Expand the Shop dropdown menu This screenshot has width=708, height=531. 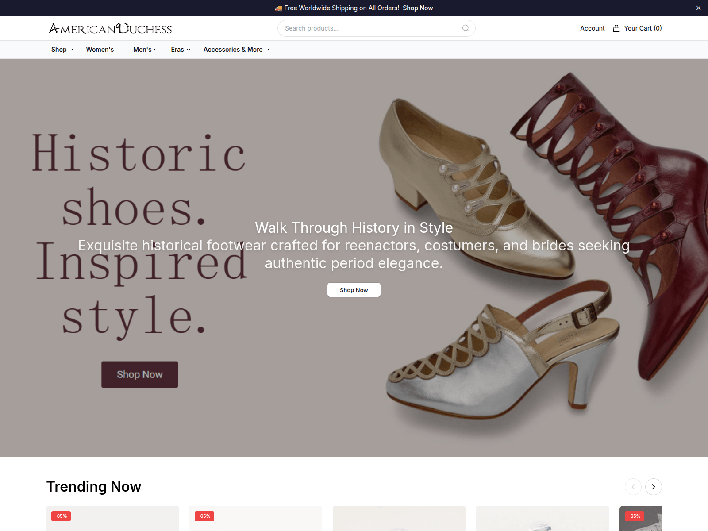point(62,50)
